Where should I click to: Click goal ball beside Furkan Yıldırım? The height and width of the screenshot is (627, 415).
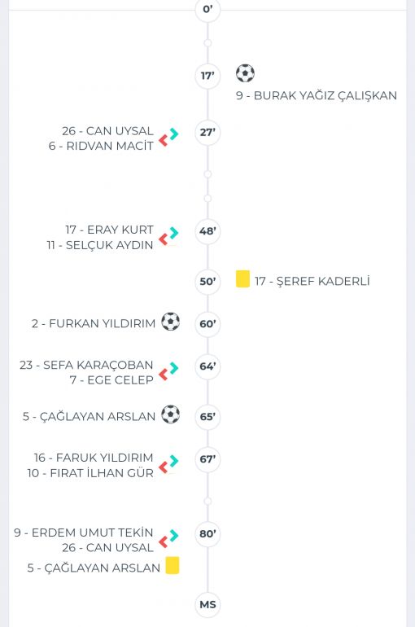click(x=171, y=322)
